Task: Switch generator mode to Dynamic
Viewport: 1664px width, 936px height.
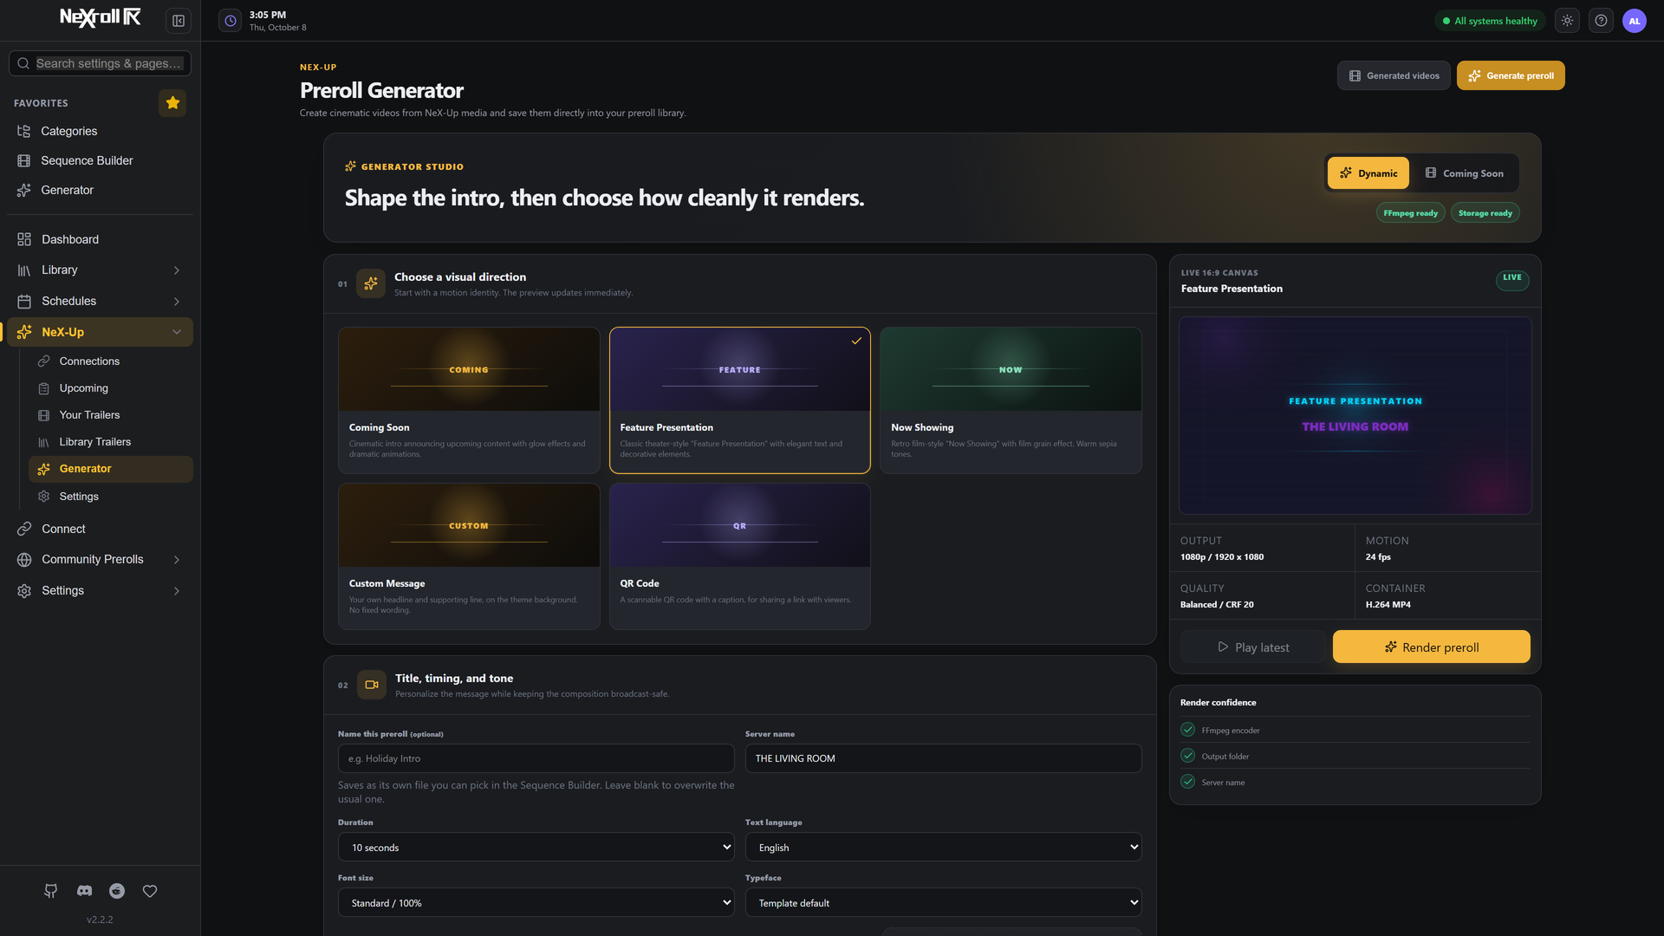Action: tap(1368, 173)
